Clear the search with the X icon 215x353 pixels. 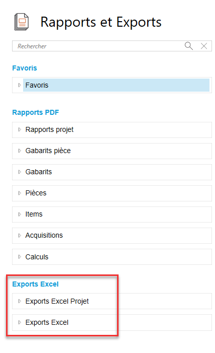click(x=204, y=46)
